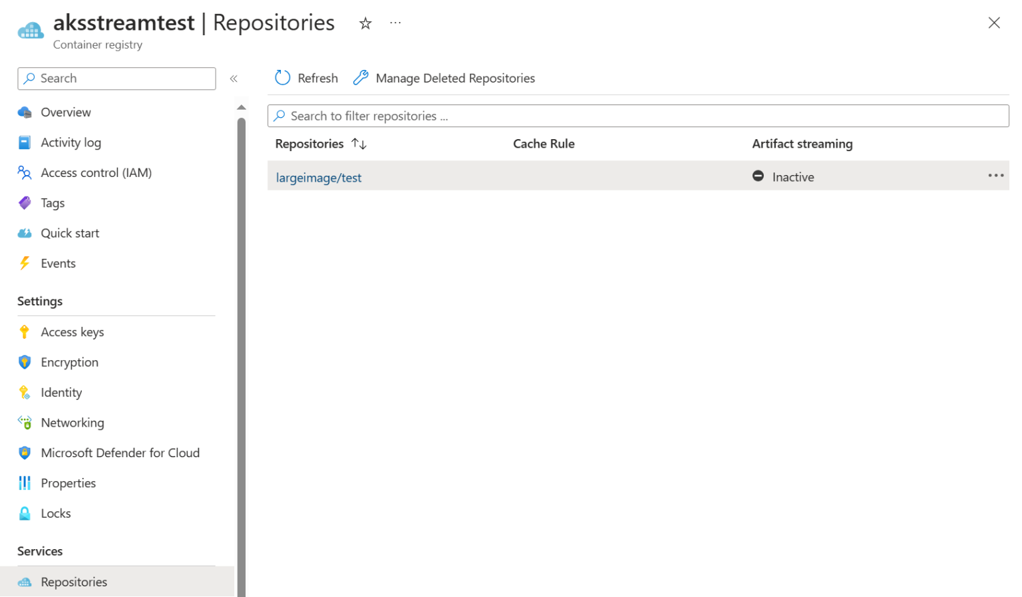
Task: Select Access control (IAM) menu item
Action: coord(96,173)
